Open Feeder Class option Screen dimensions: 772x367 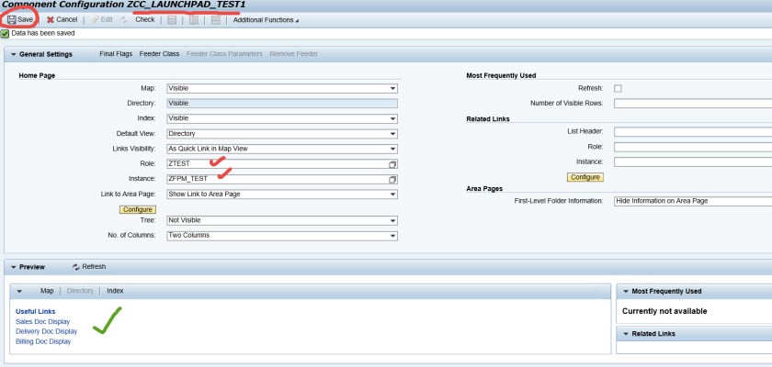(159, 54)
